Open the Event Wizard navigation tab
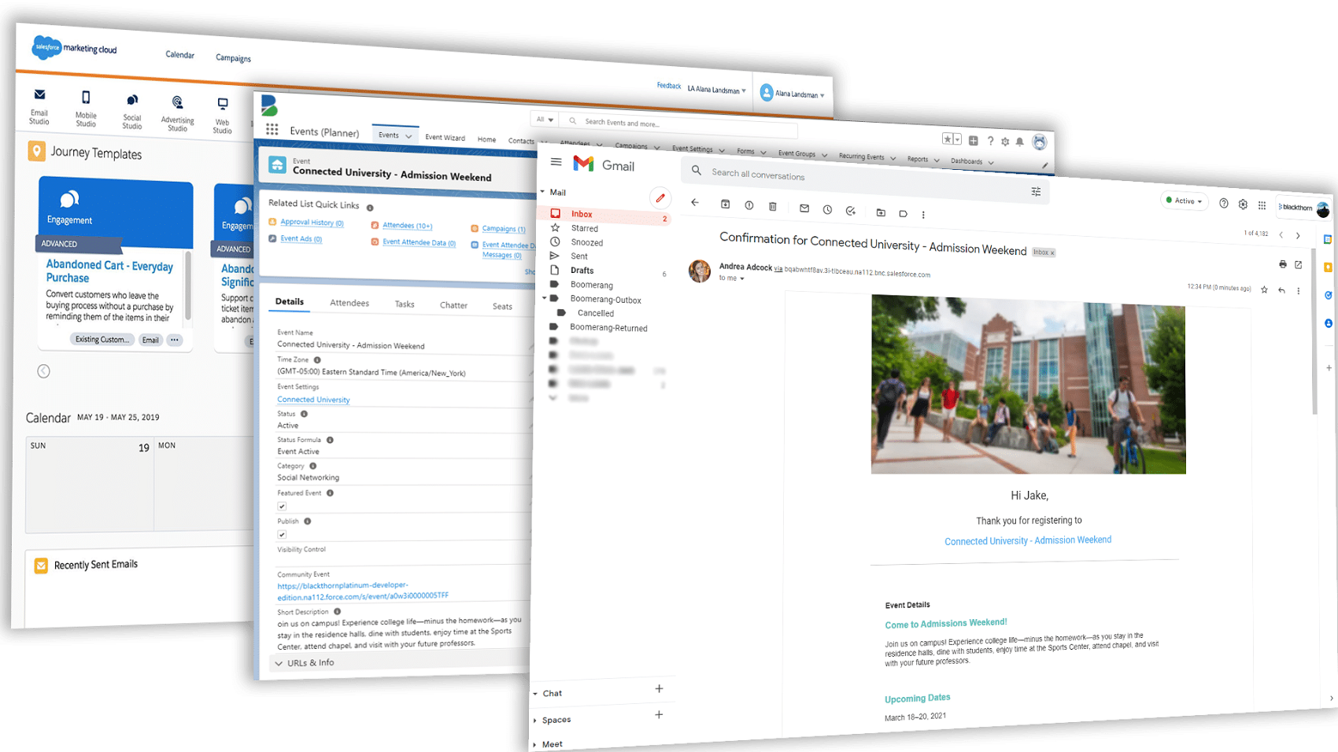This screenshot has height=752, width=1338. pos(445,138)
